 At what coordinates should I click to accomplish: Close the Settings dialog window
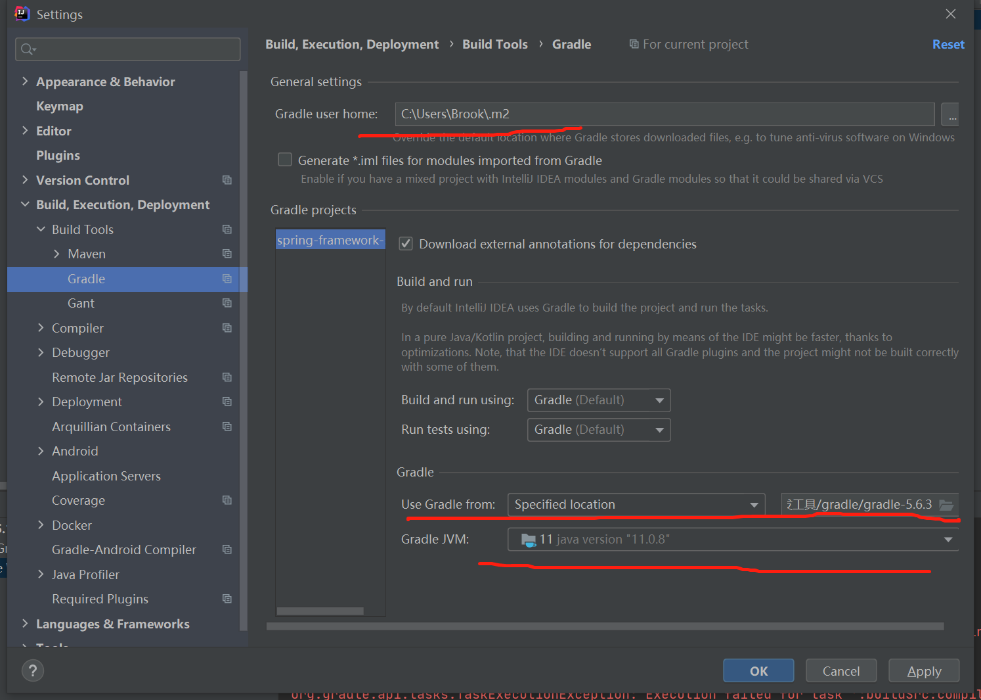[x=950, y=14]
